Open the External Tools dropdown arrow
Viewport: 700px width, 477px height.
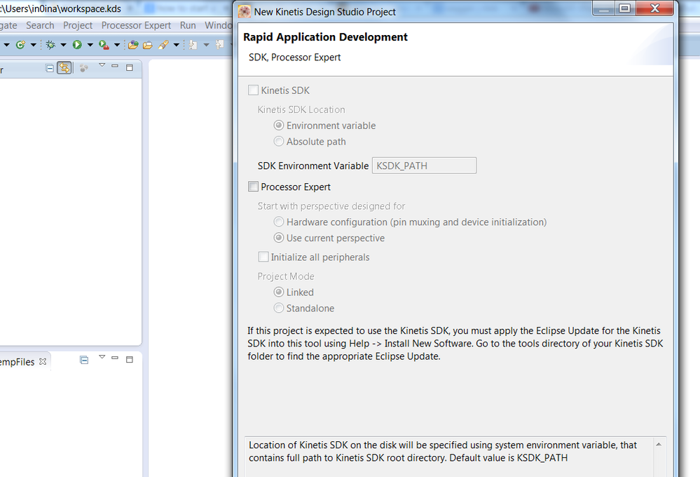tap(117, 45)
